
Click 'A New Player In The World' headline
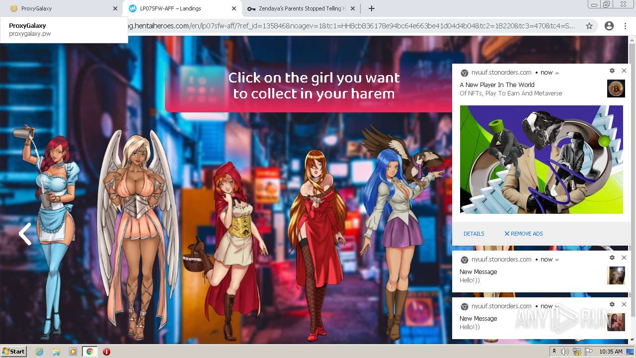497,85
